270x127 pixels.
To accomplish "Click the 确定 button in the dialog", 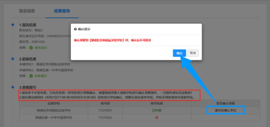I will (179, 53).
